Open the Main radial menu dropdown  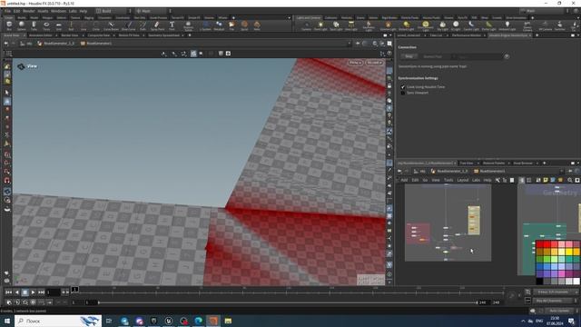[152, 11]
